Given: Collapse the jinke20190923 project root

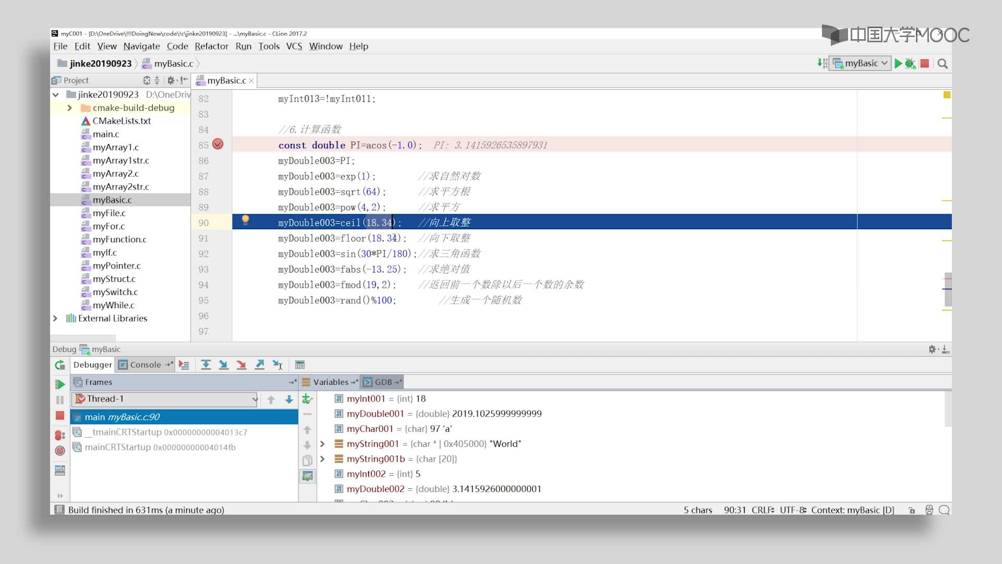Looking at the screenshot, I should pos(55,95).
